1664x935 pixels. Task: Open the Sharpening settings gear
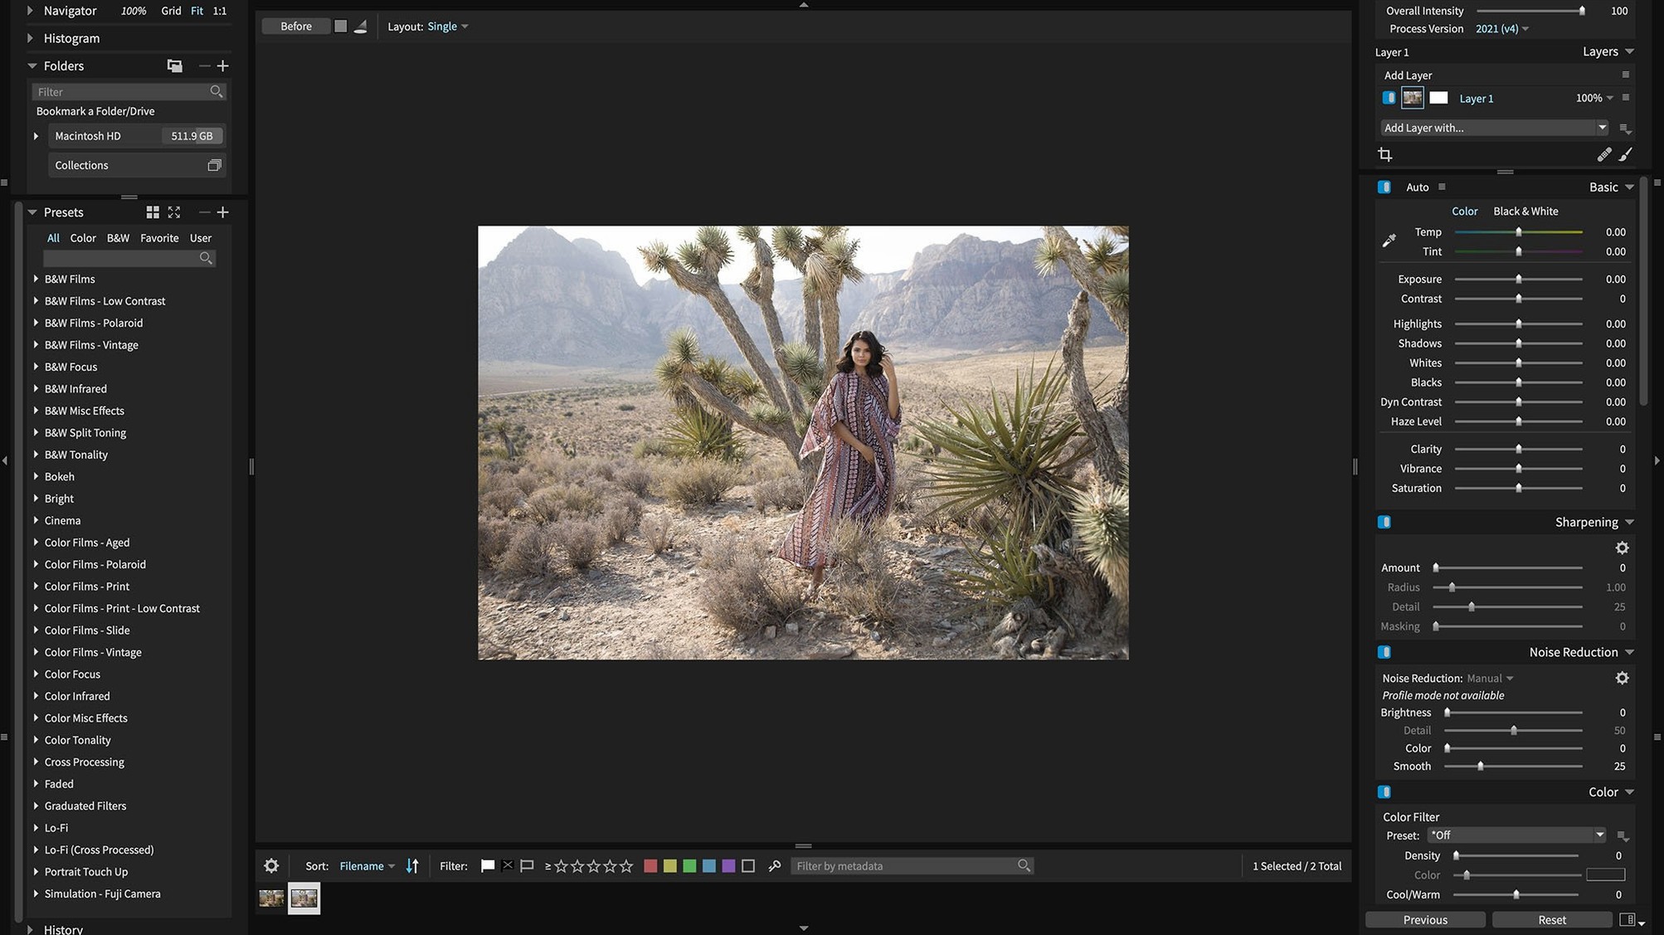click(1622, 548)
